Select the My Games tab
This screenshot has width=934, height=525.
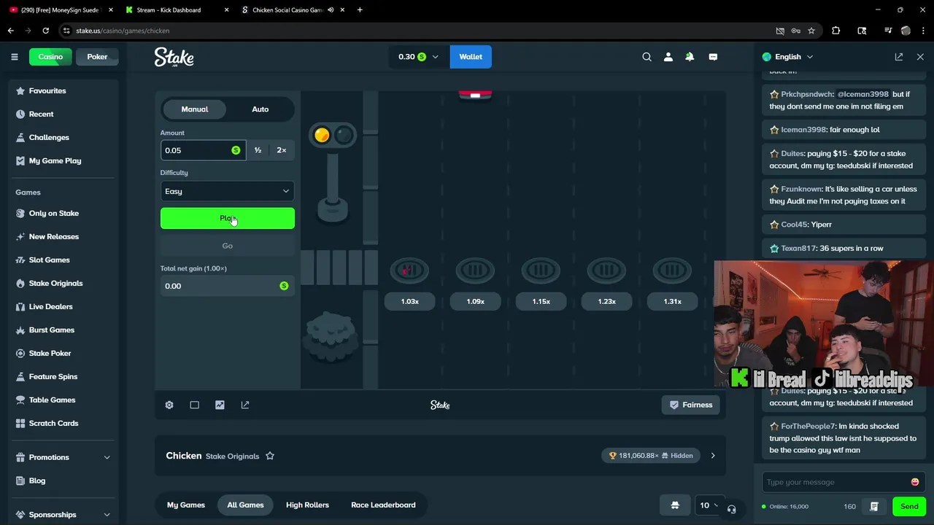click(186, 505)
